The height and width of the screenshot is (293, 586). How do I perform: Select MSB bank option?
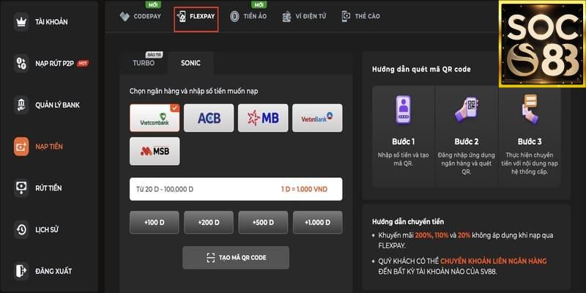click(155, 151)
